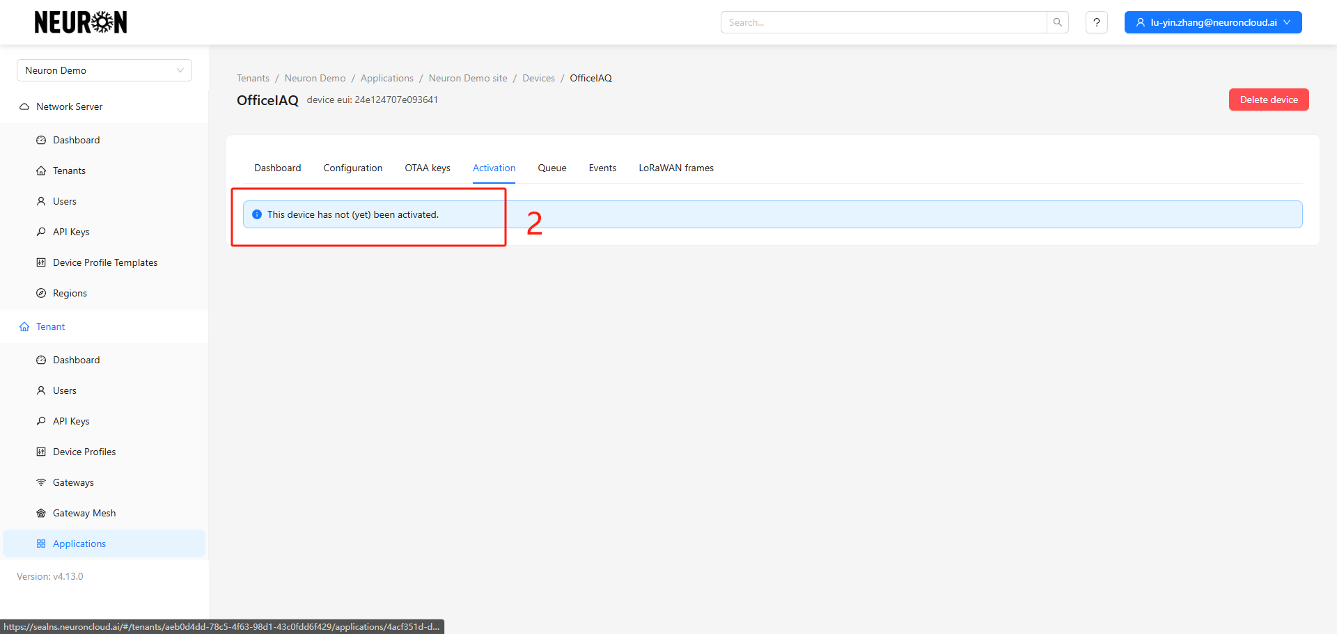Open the Neuron Demo tenant selector
Image resolution: width=1337 pixels, height=634 pixels.
[104, 70]
